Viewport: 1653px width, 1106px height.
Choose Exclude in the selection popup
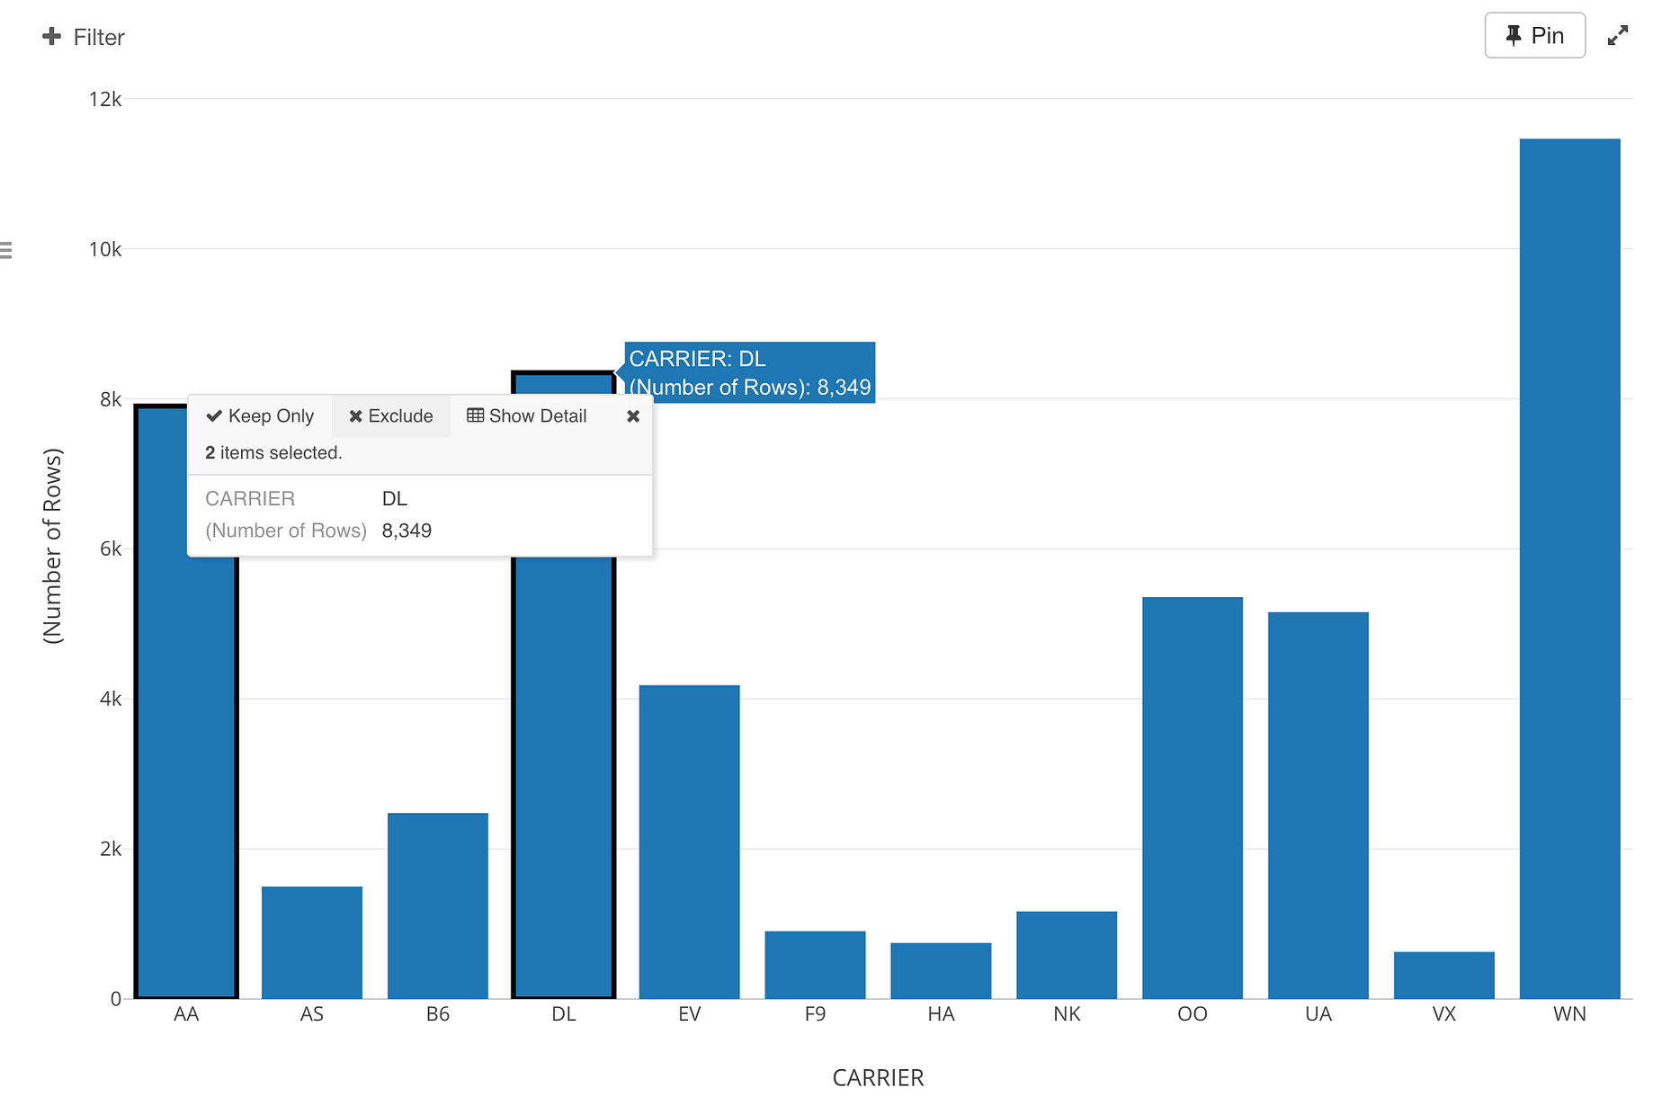coord(391,415)
